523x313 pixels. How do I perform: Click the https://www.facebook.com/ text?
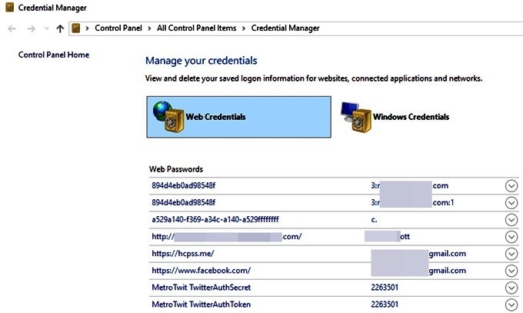(x=202, y=271)
